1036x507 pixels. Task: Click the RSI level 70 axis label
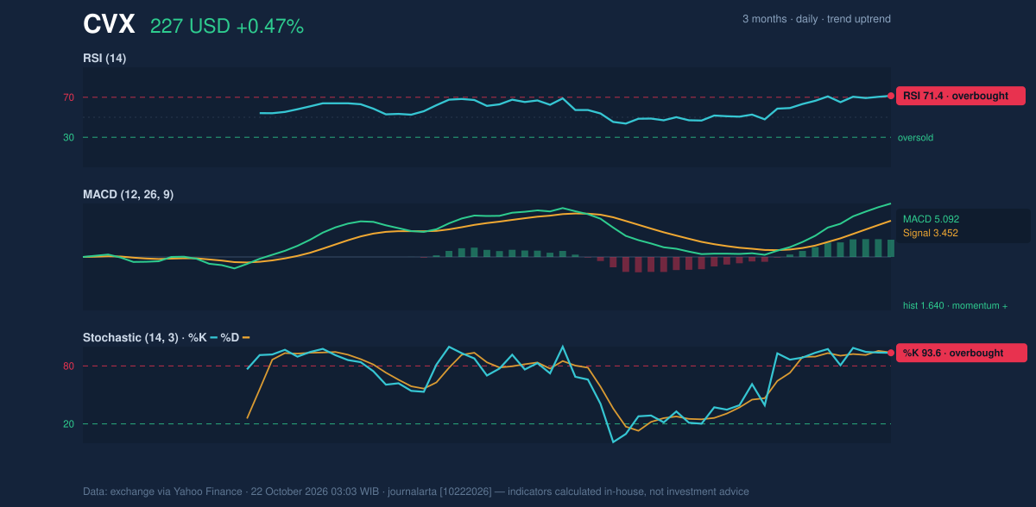click(68, 97)
